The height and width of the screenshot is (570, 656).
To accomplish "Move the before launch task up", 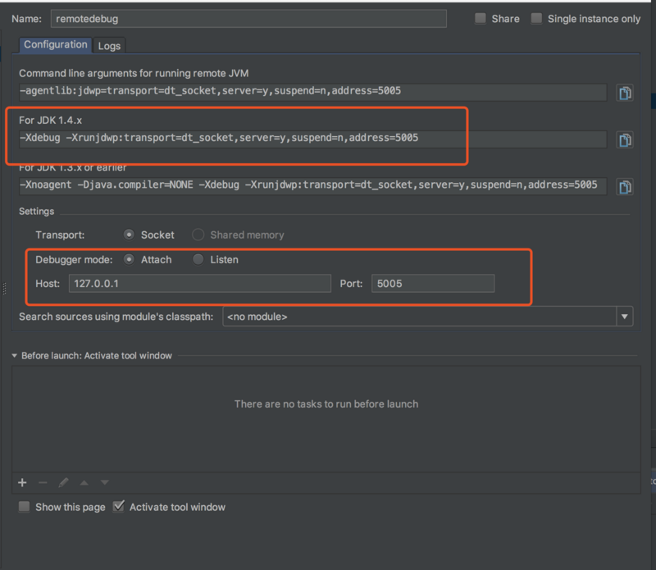I will pos(83,482).
